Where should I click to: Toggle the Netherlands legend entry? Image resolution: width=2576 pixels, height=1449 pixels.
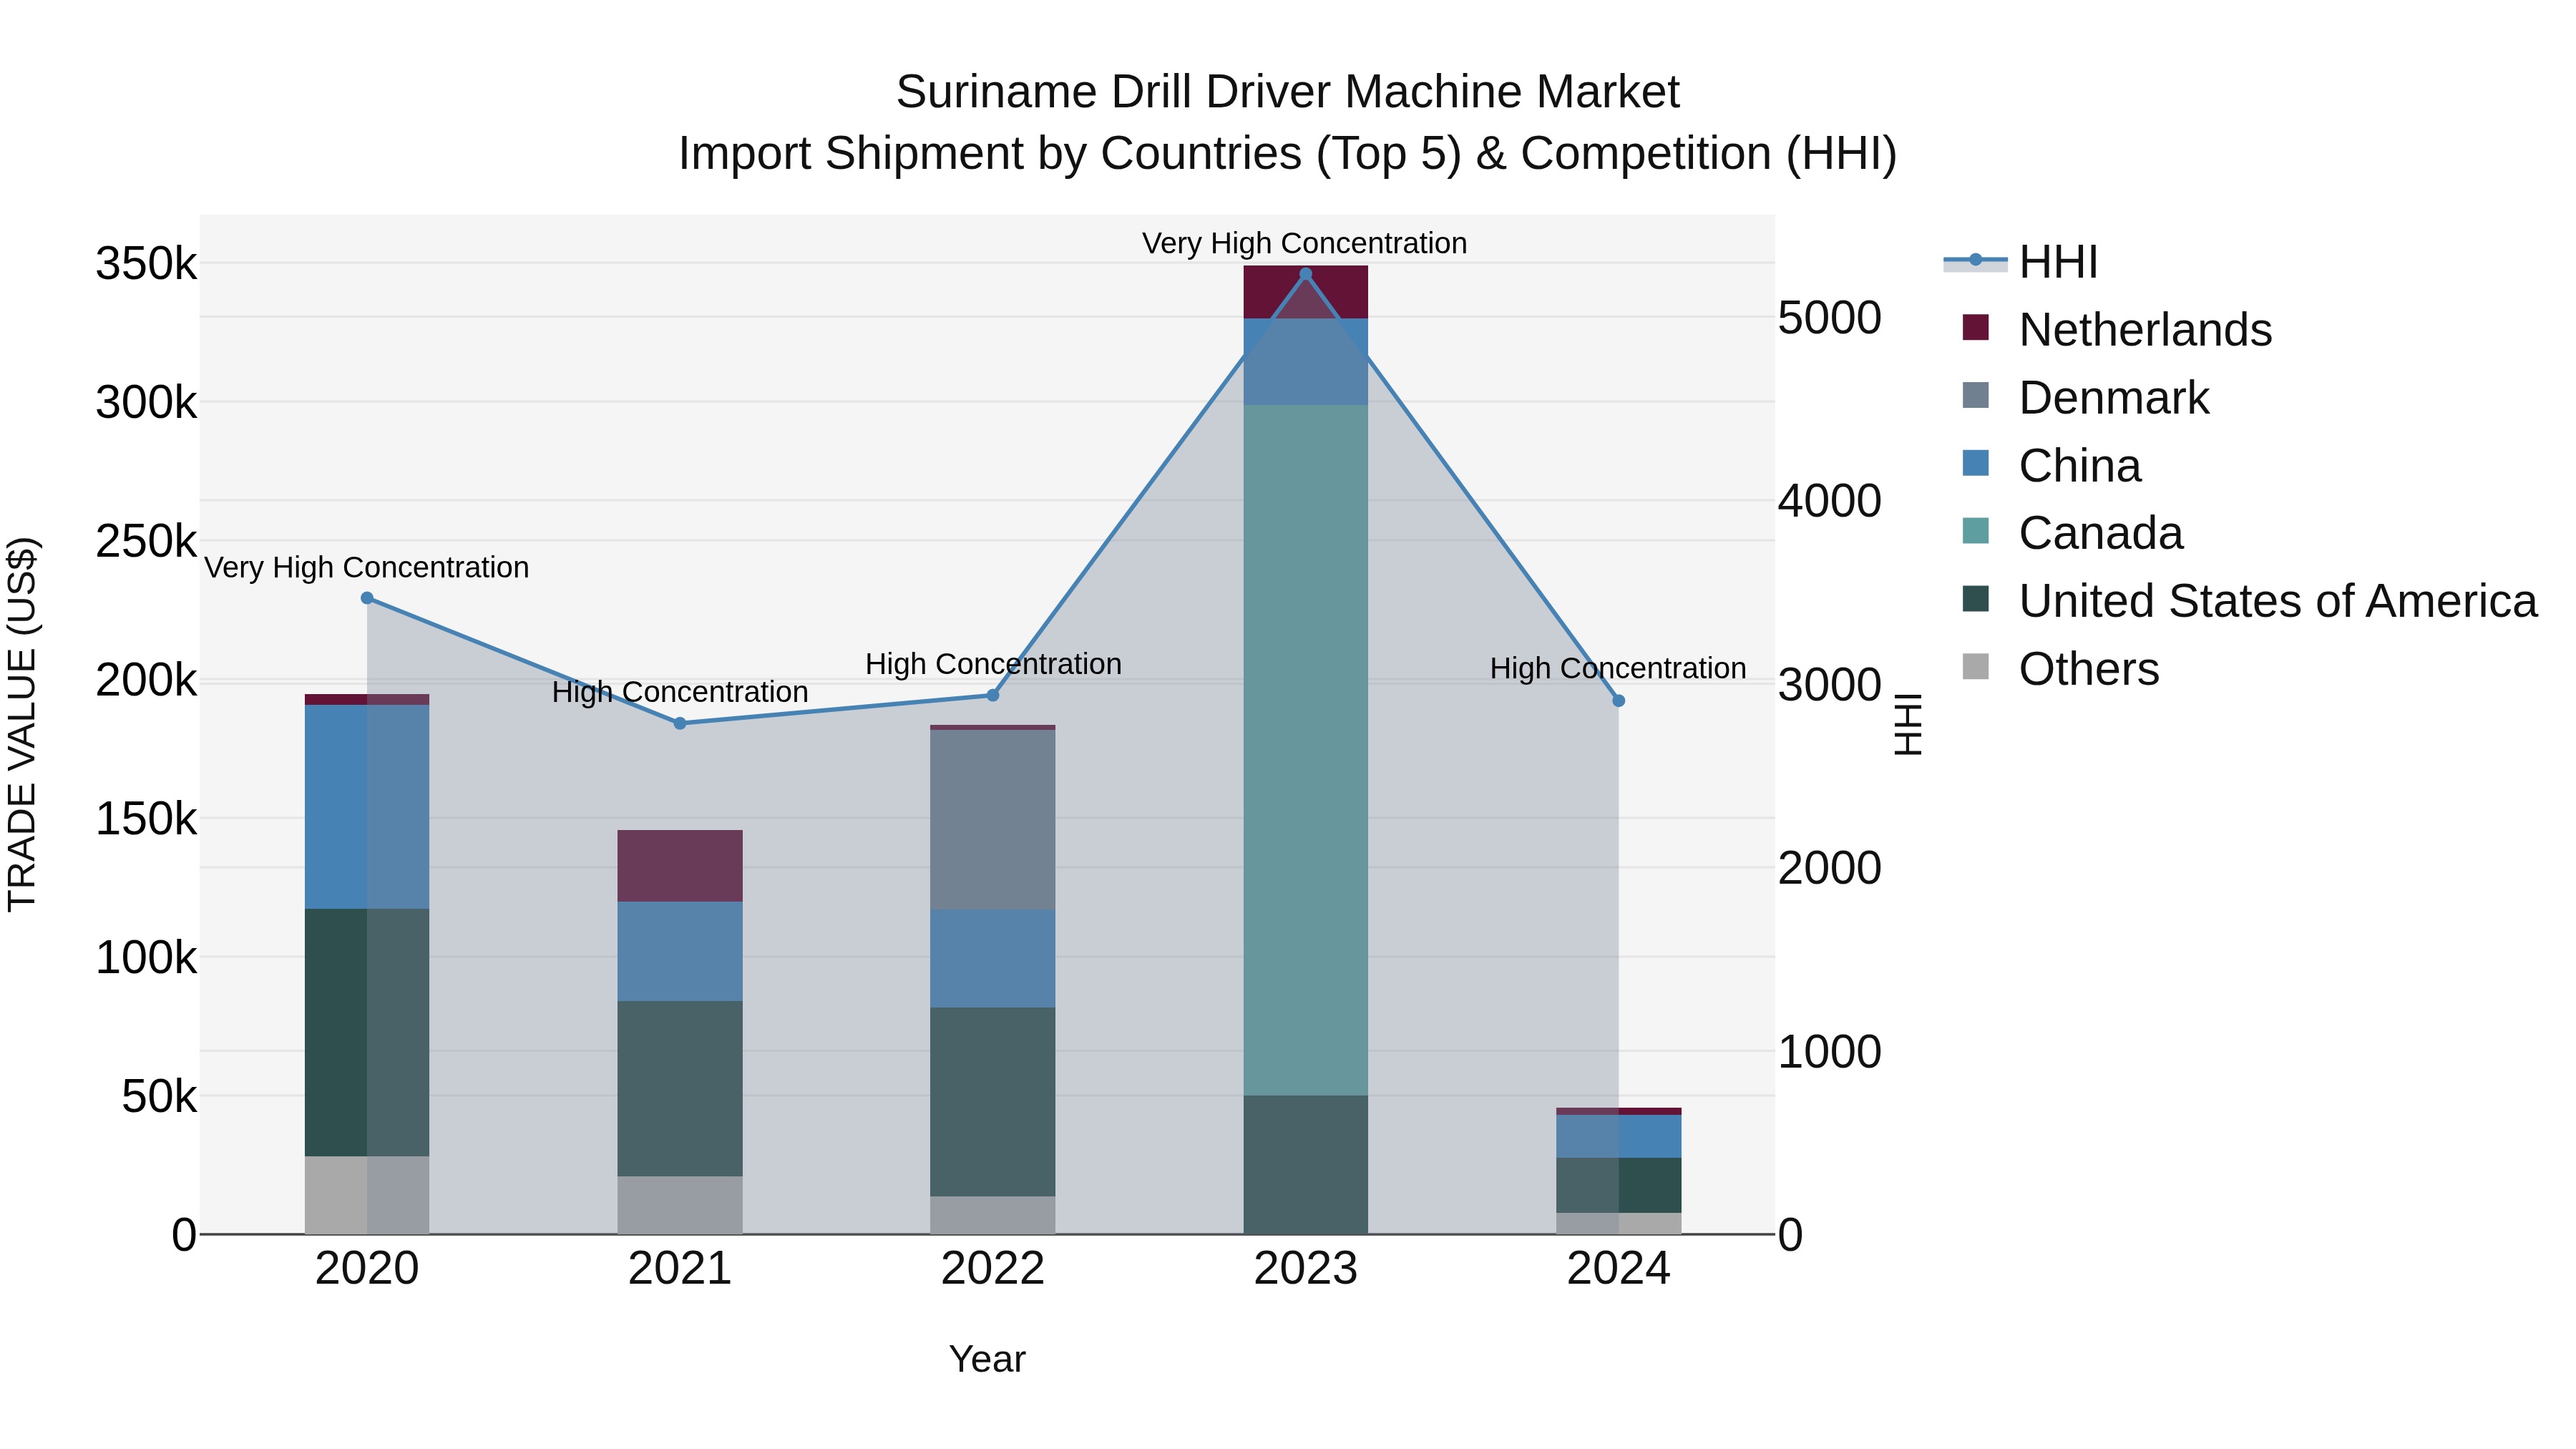click(2117, 329)
